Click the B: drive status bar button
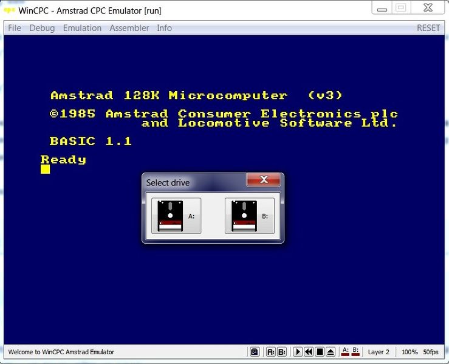The height and width of the screenshot is (364, 449). tap(282, 352)
